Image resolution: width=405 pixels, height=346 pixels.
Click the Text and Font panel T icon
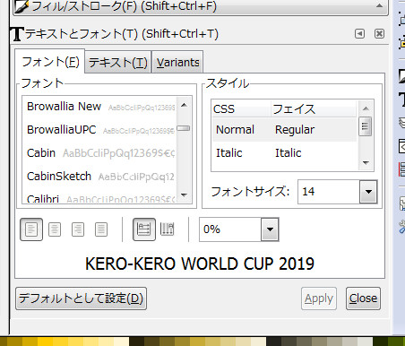tap(17, 34)
